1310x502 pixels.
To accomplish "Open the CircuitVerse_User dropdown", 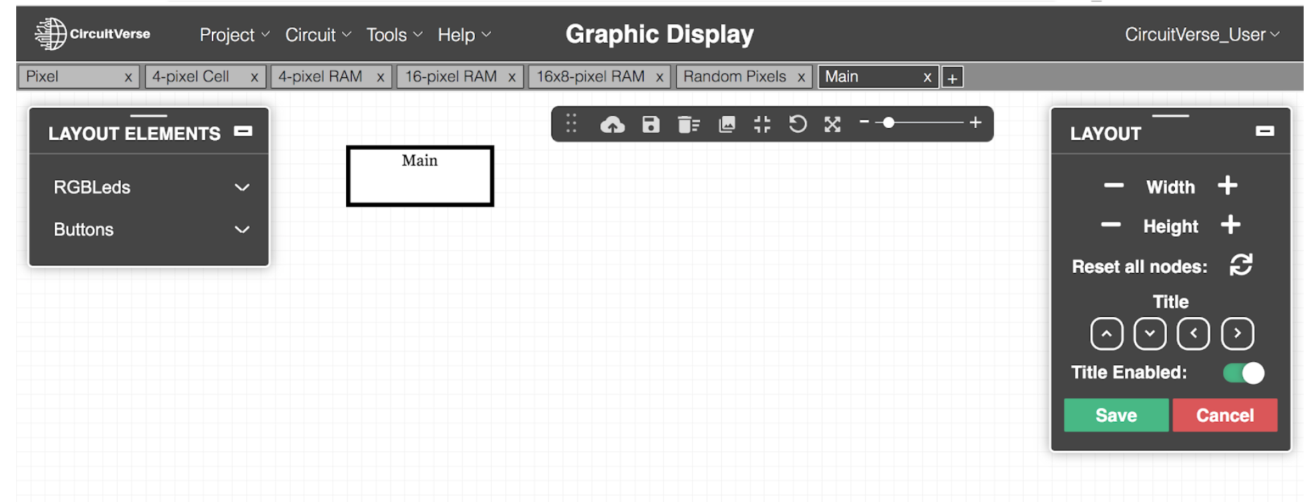I will click(1202, 34).
